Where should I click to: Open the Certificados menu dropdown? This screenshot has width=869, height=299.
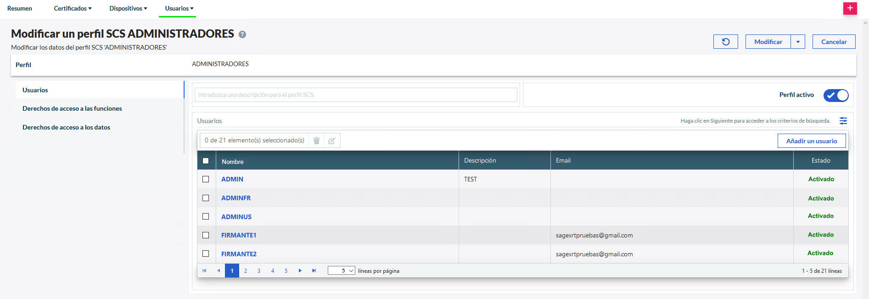tap(73, 8)
